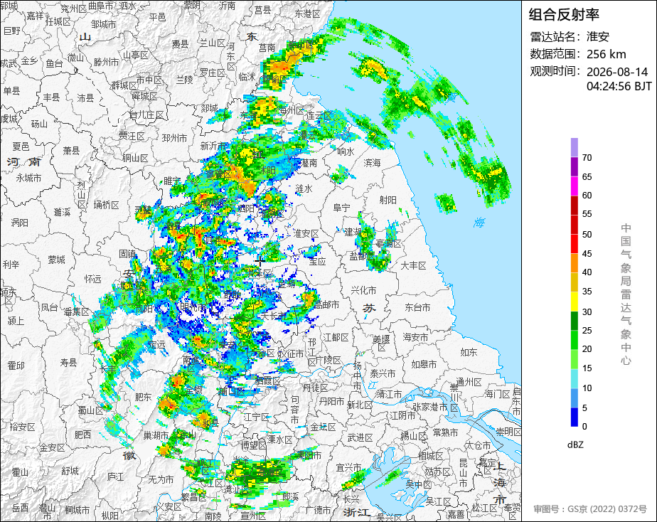
Task: Click the observation time 04:24:56 BJT
Action: [x=619, y=86]
